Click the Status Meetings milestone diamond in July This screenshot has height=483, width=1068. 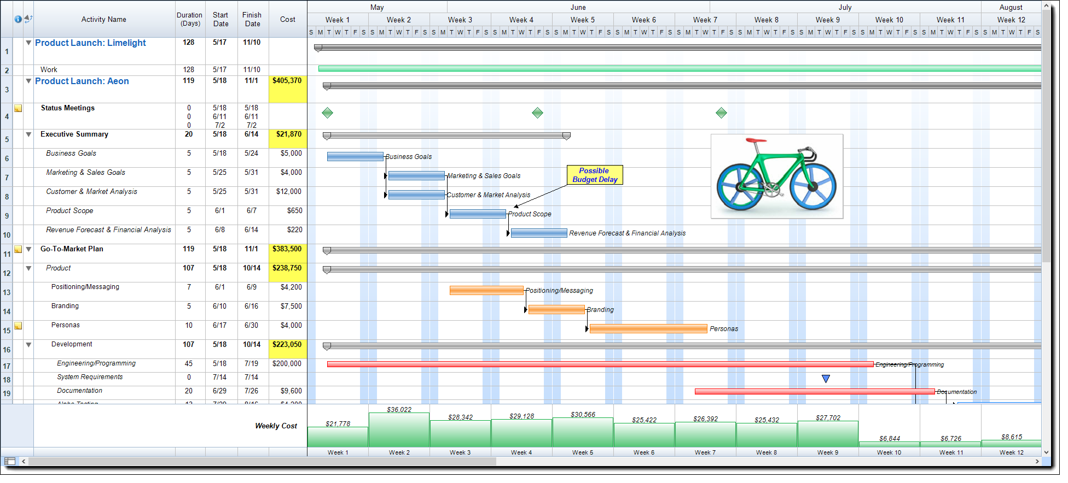pyautogui.click(x=721, y=113)
